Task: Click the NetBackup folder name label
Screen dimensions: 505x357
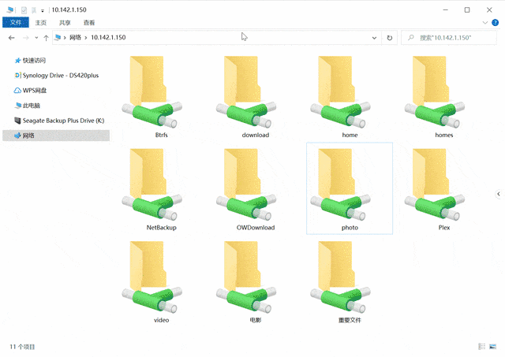Action: [161, 228]
